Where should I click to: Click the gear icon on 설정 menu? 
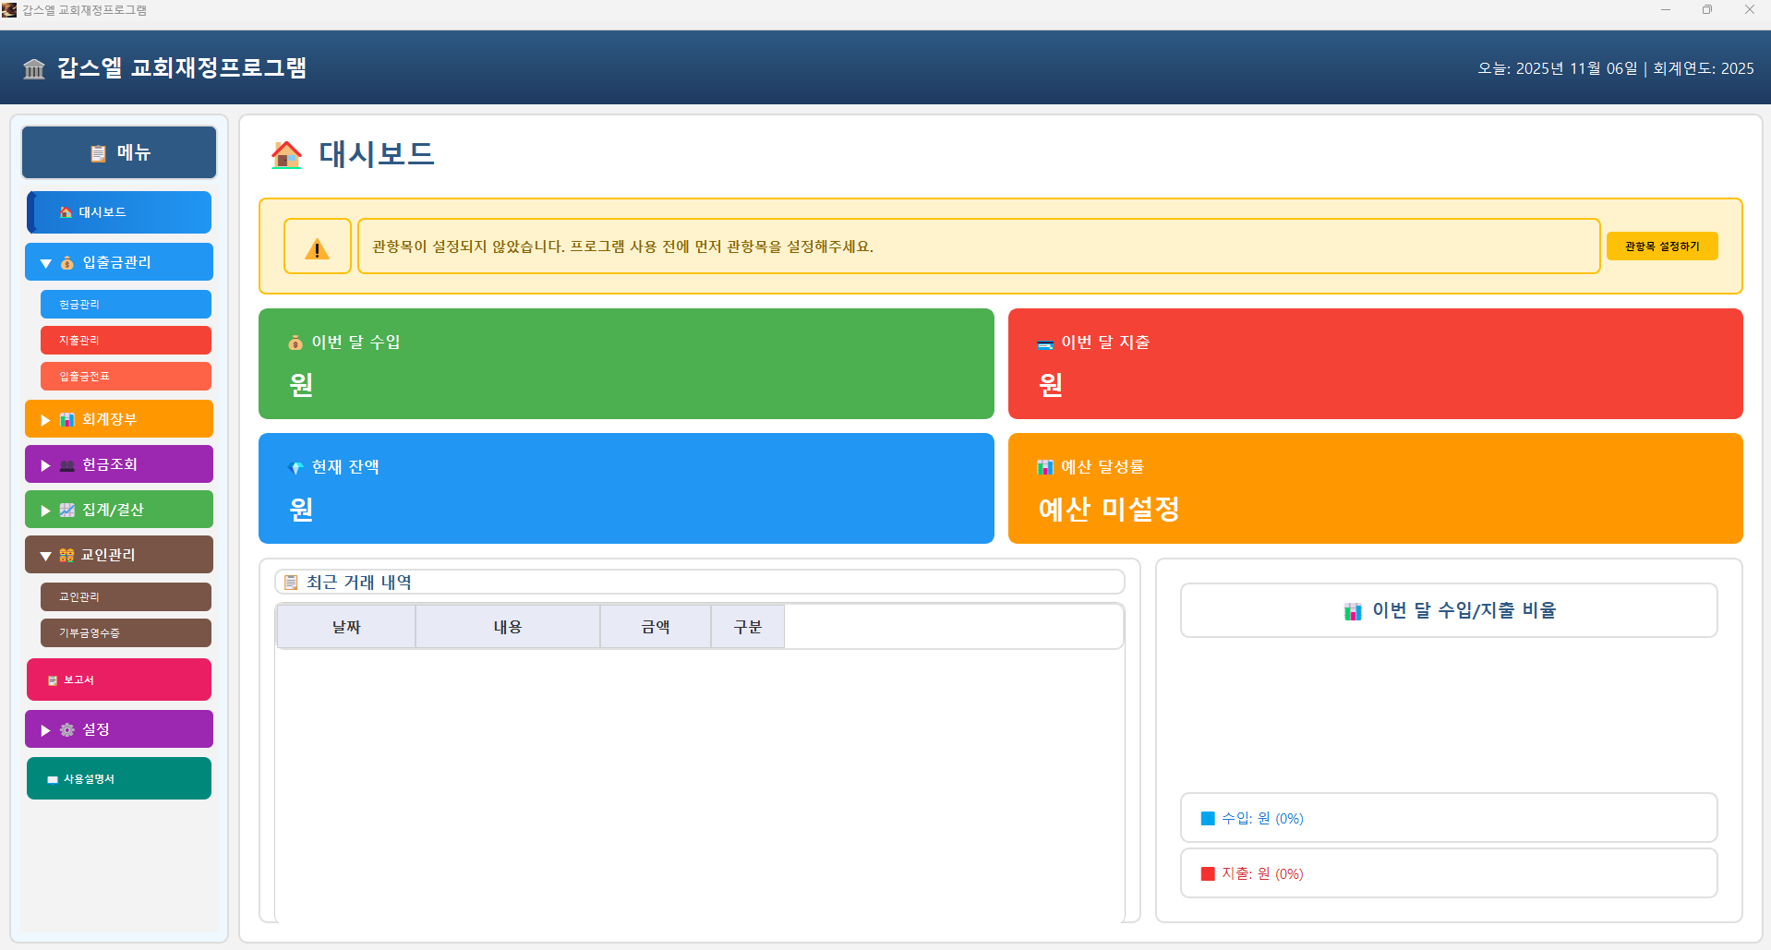point(66,729)
